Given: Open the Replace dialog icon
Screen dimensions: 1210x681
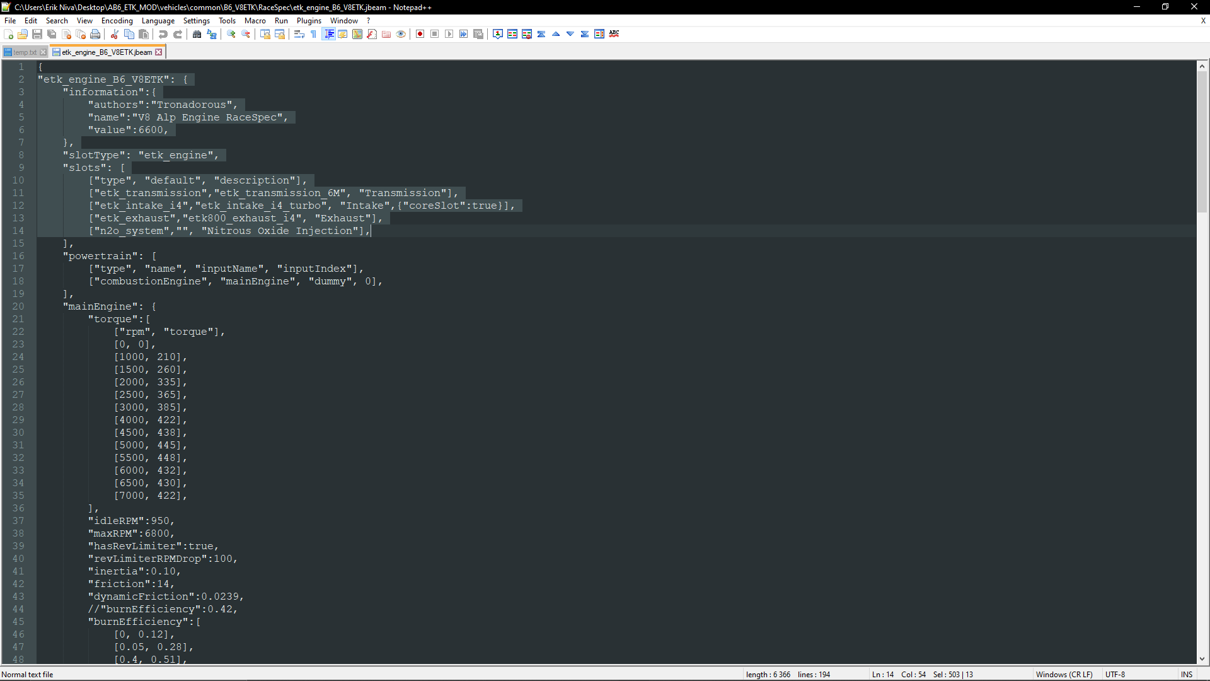Looking at the screenshot, I should (212, 34).
